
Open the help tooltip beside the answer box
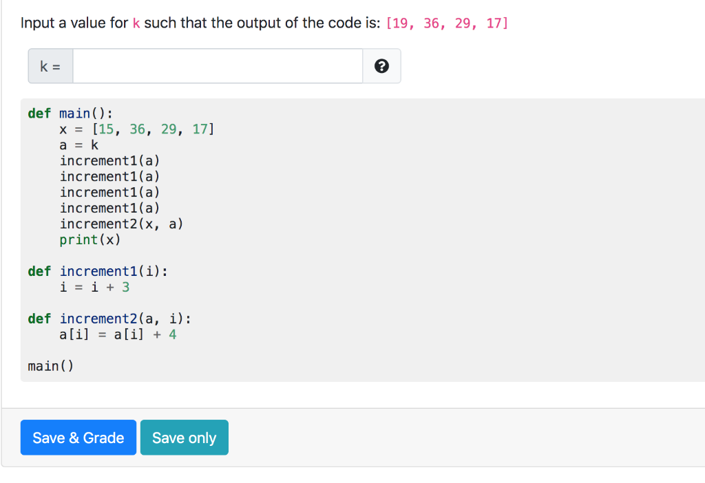382,65
